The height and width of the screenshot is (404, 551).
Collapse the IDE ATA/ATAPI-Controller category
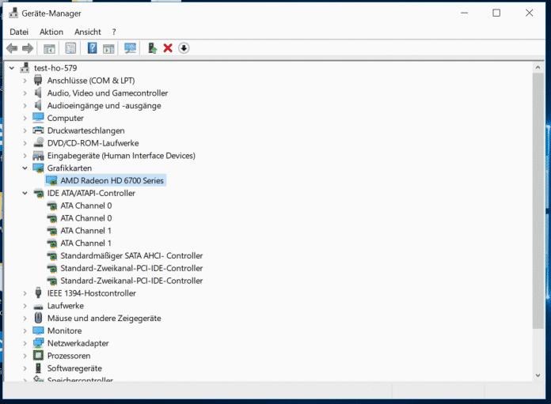pos(25,194)
